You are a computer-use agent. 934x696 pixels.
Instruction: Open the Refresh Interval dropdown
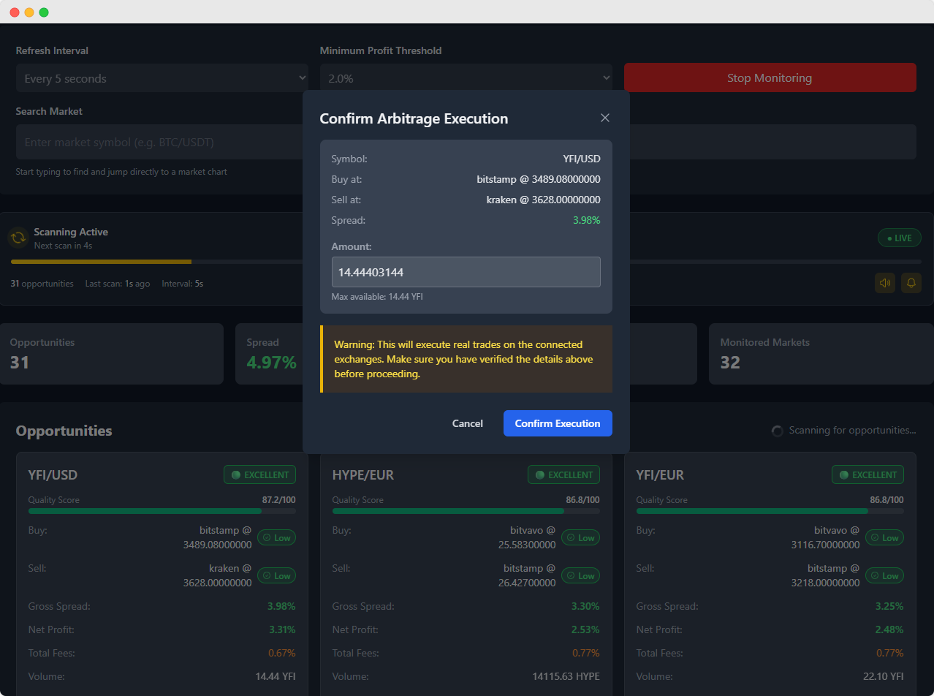(x=162, y=77)
